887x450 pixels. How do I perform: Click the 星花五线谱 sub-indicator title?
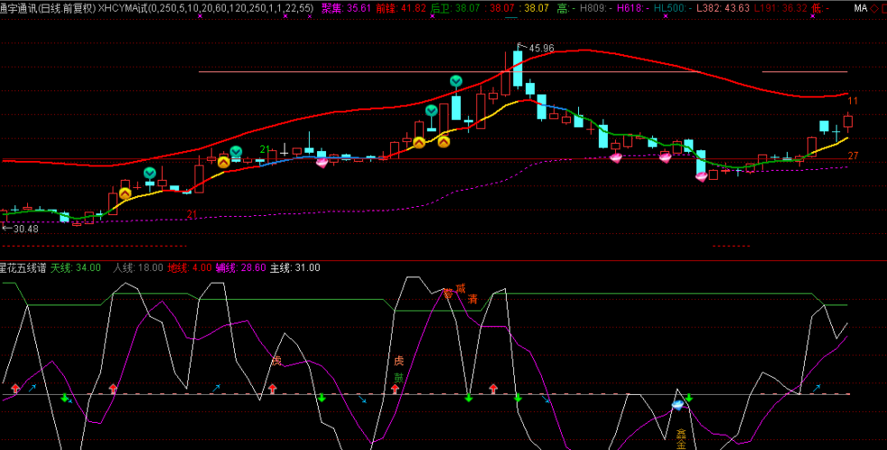(22, 267)
